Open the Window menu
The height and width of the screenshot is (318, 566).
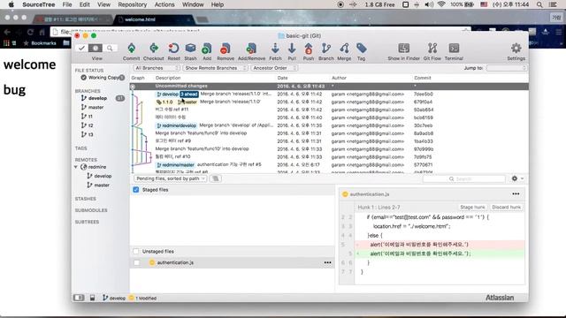click(193, 4)
